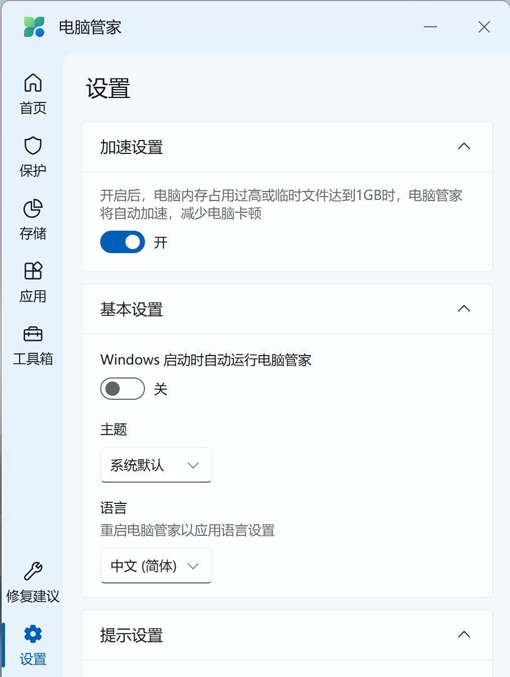Collapse the 加速设置 section chevron
Screen dimensions: 510x677
click(x=464, y=147)
